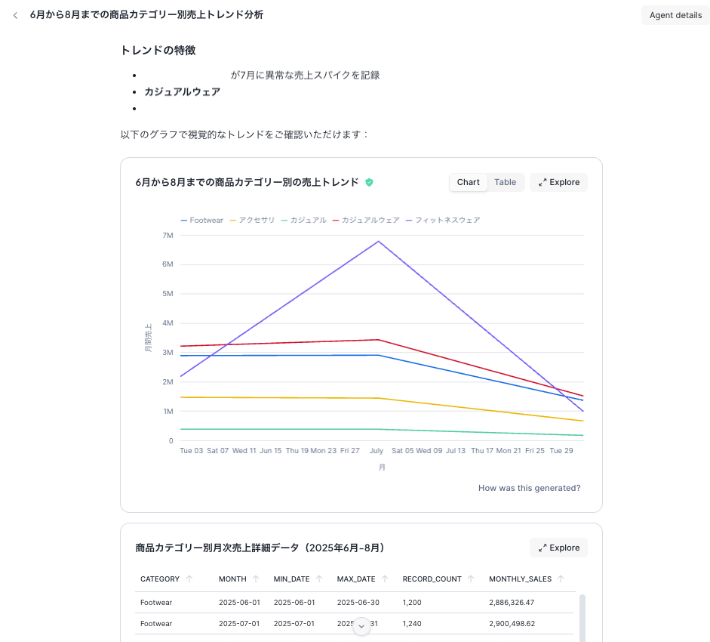Switch to the Table tab on the chart
This screenshot has width=710, height=642.
(x=505, y=182)
